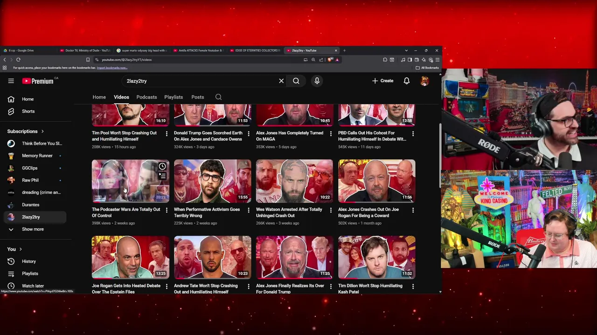Screen dimensions: 597x335
Task: Open Durantes subscription
Action: (35, 205)
